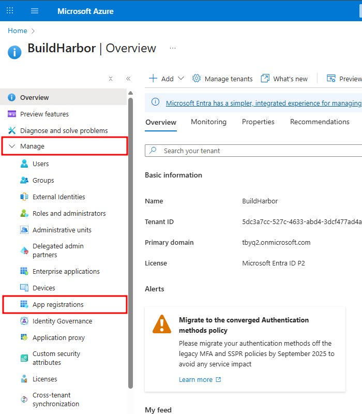
Task: Collapse the Manage section chevron
Action: [12, 146]
